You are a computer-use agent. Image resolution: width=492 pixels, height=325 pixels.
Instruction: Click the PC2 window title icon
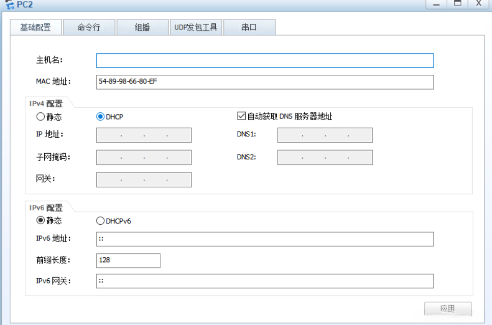(x=10, y=5)
